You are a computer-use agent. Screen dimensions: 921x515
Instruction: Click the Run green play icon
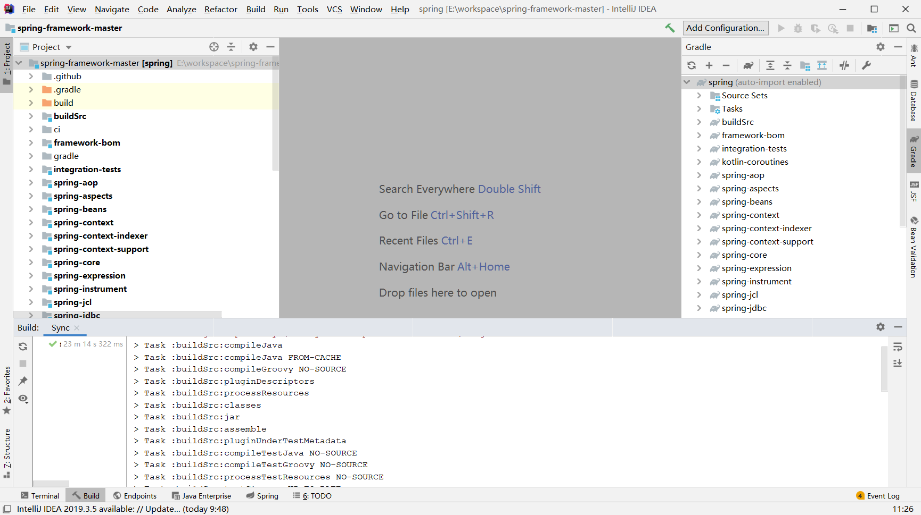point(781,28)
